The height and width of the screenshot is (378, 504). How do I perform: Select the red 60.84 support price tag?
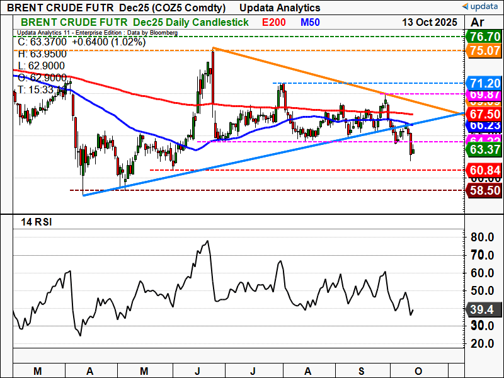point(483,170)
